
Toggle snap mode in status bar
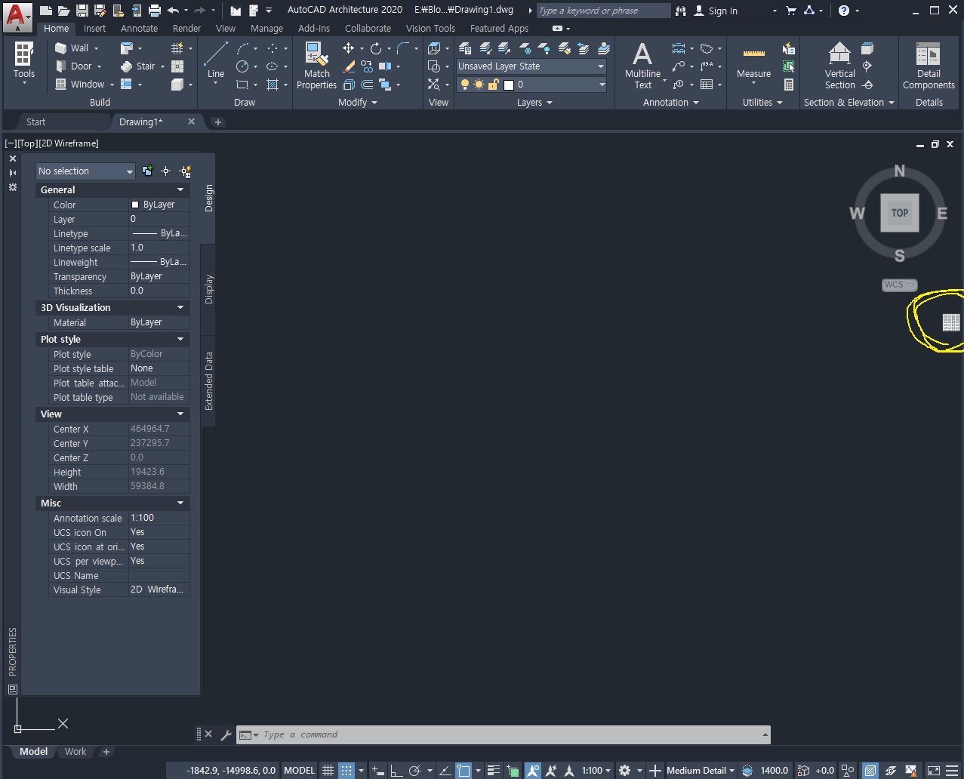(346, 771)
